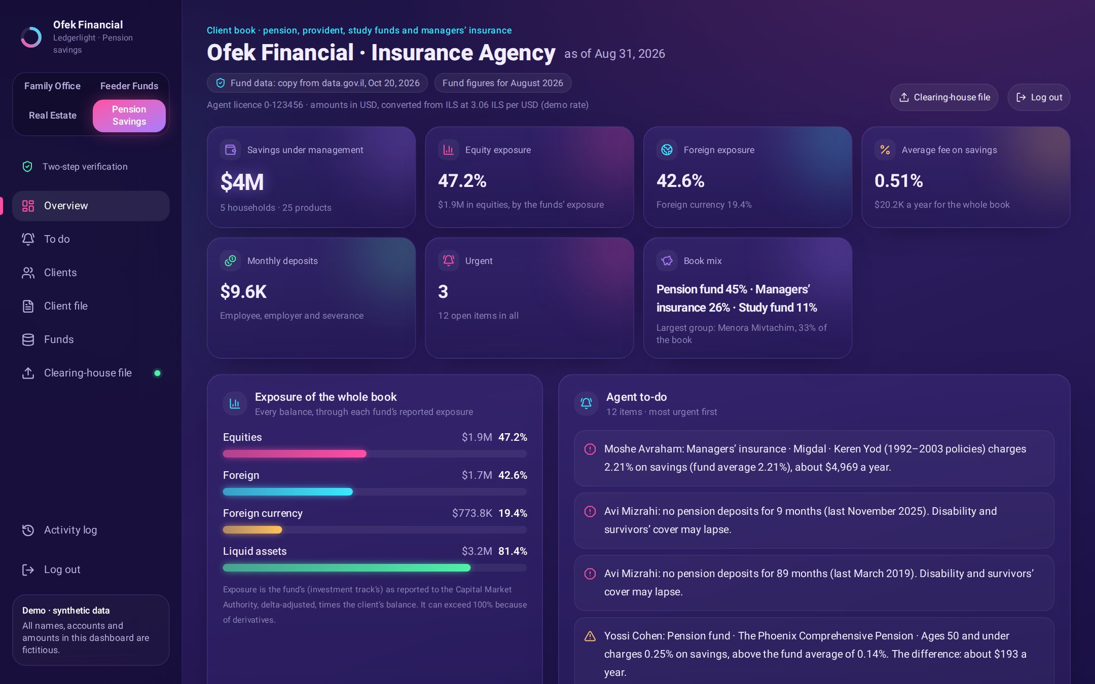Screen dimensions: 1095x684
Task: Open the Avi Mizrahi 89 months to-do item
Action: pyautogui.click(x=814, y=583)
